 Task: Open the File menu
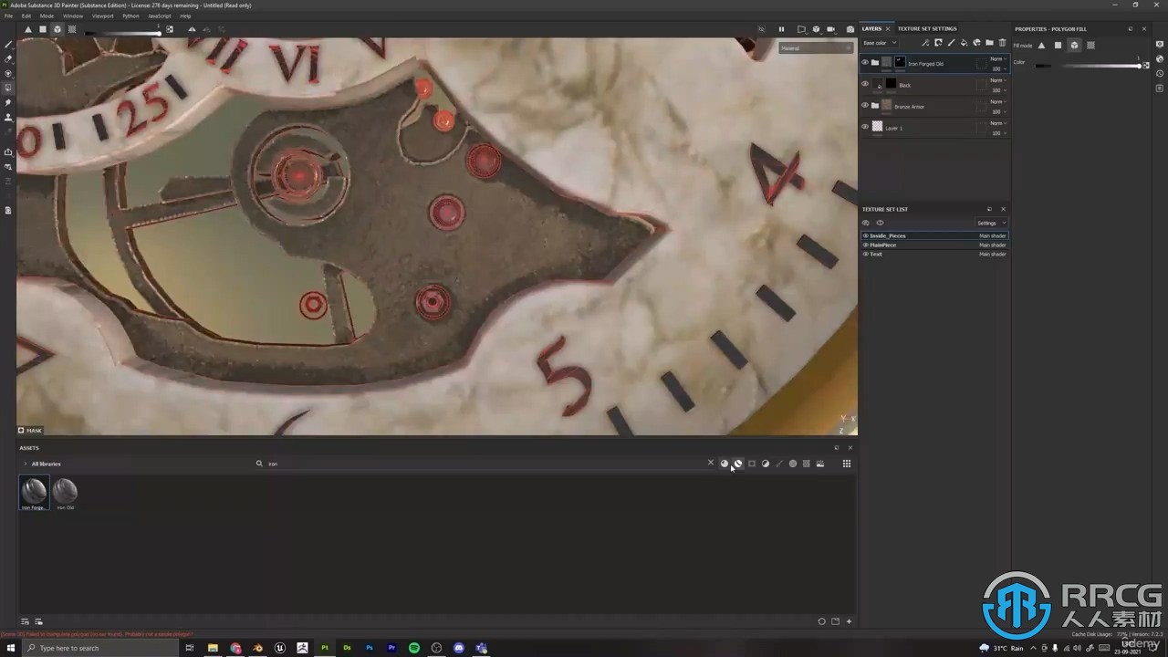tap(9, 16)
